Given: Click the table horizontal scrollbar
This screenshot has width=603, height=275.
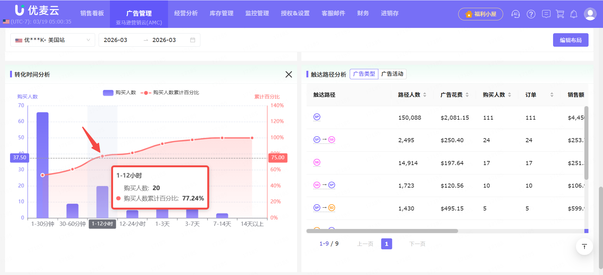Looking at the screenshot, I should 382,231.
